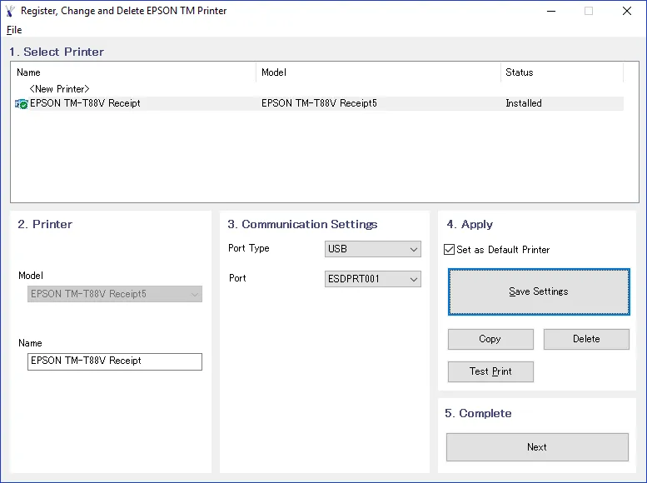The width and height of the screenshot is (647, 483).
Task: Select the EPSON TM-T88V Receipt row
Action: (x=319, y=103)
